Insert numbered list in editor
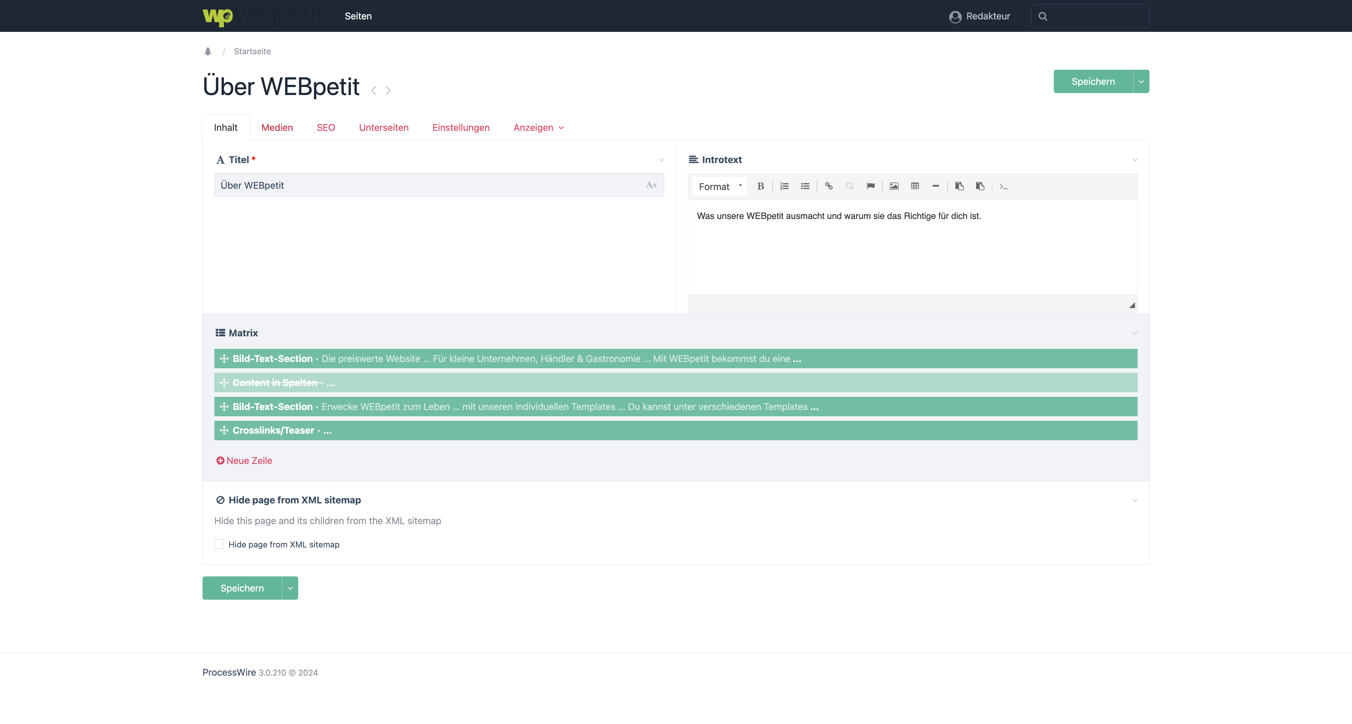 click(x=785, y=186)
